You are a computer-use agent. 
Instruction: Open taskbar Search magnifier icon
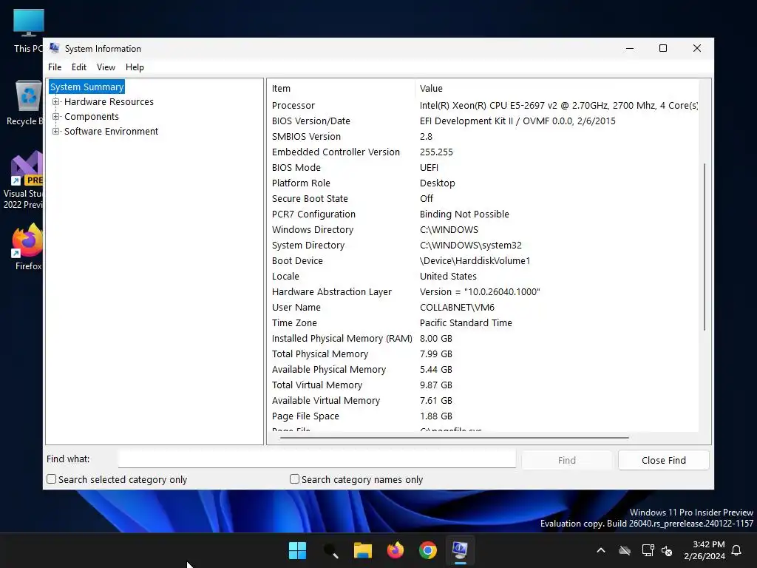[x=330, y=550]
